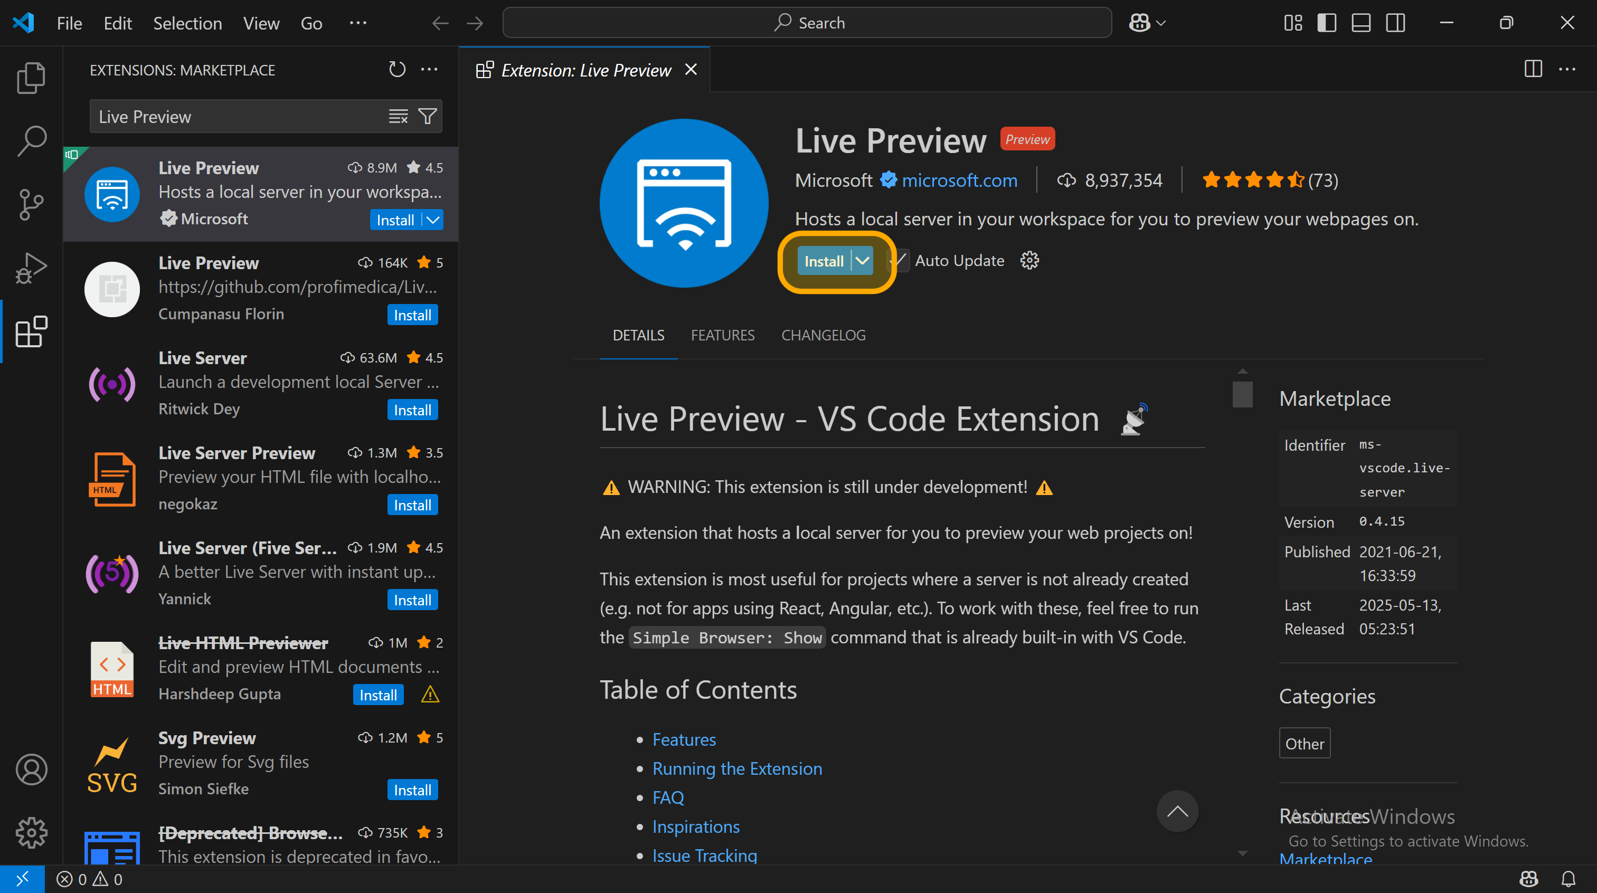This screenshot has width=1597, height=893.
Task: Select Live HTML Previewer in results list
Action: pos(260,669)
